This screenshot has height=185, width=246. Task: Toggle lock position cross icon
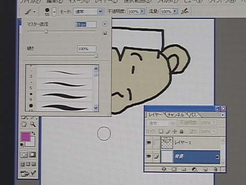click(x=174, y=132)
